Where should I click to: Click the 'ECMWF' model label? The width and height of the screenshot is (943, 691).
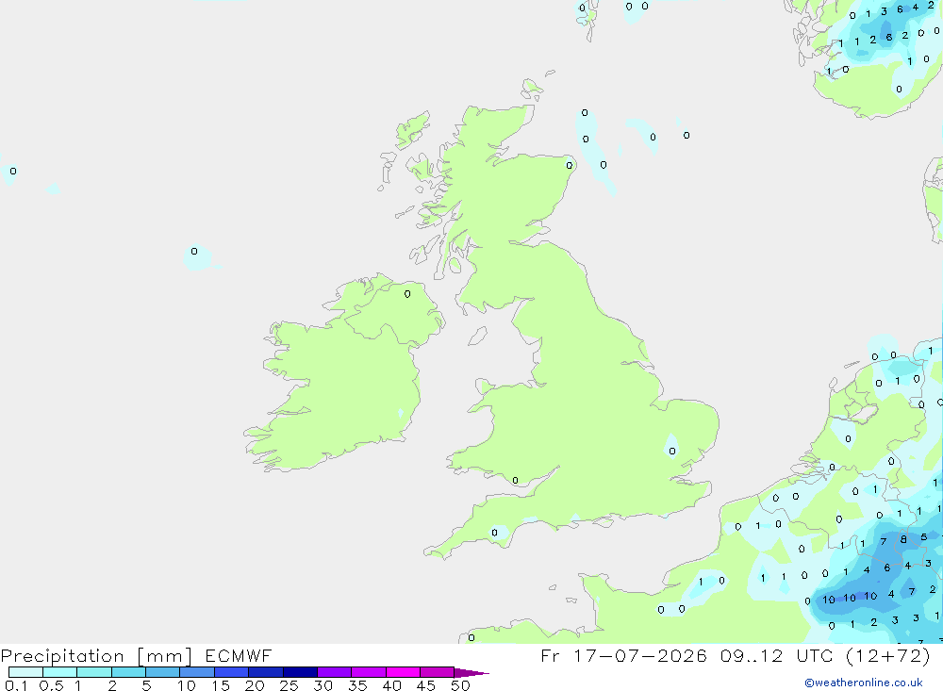click(239, 655)
